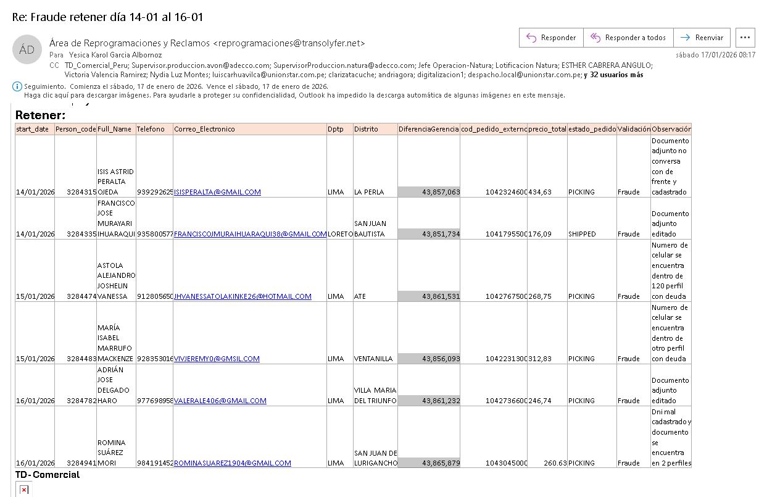Open the ISISPERALTA@GMAIL.COM email link
759x497 pixels.
pyautogui.click(x=217, y=192)
